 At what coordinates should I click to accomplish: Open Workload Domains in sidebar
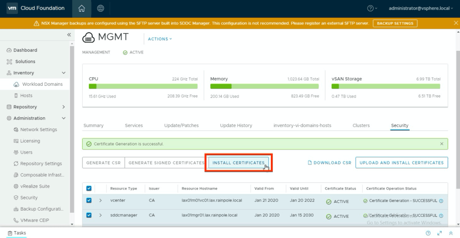[x=42, y=84]
